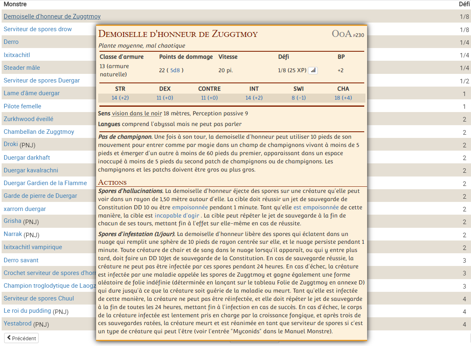Image resolution: width=471 pixels, height=346 pixels.
Task: Select Garde de pierre de Duergar
Action: click(40, 196)
